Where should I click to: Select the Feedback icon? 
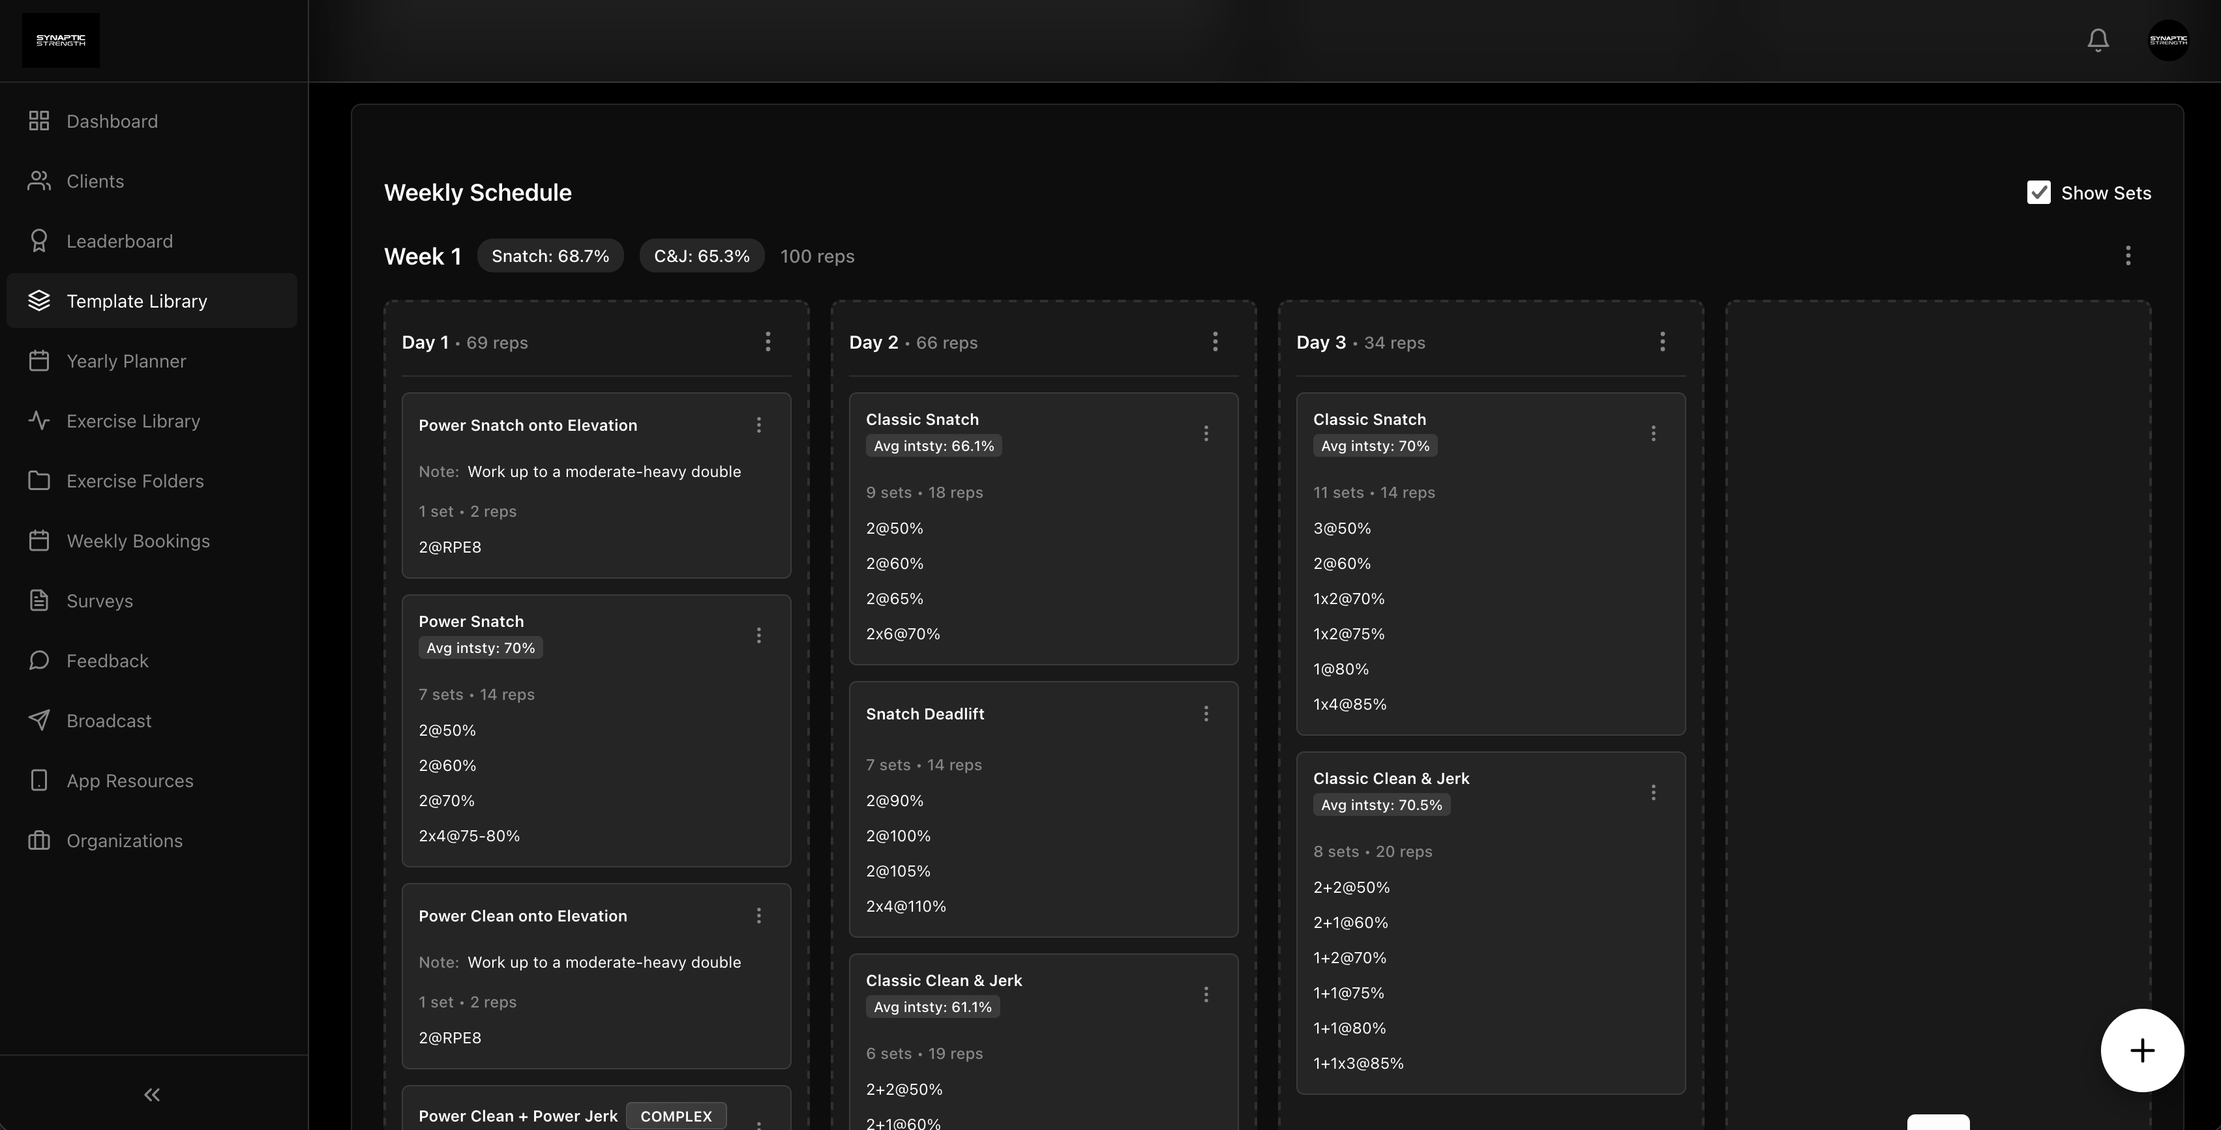pos(38,660)
